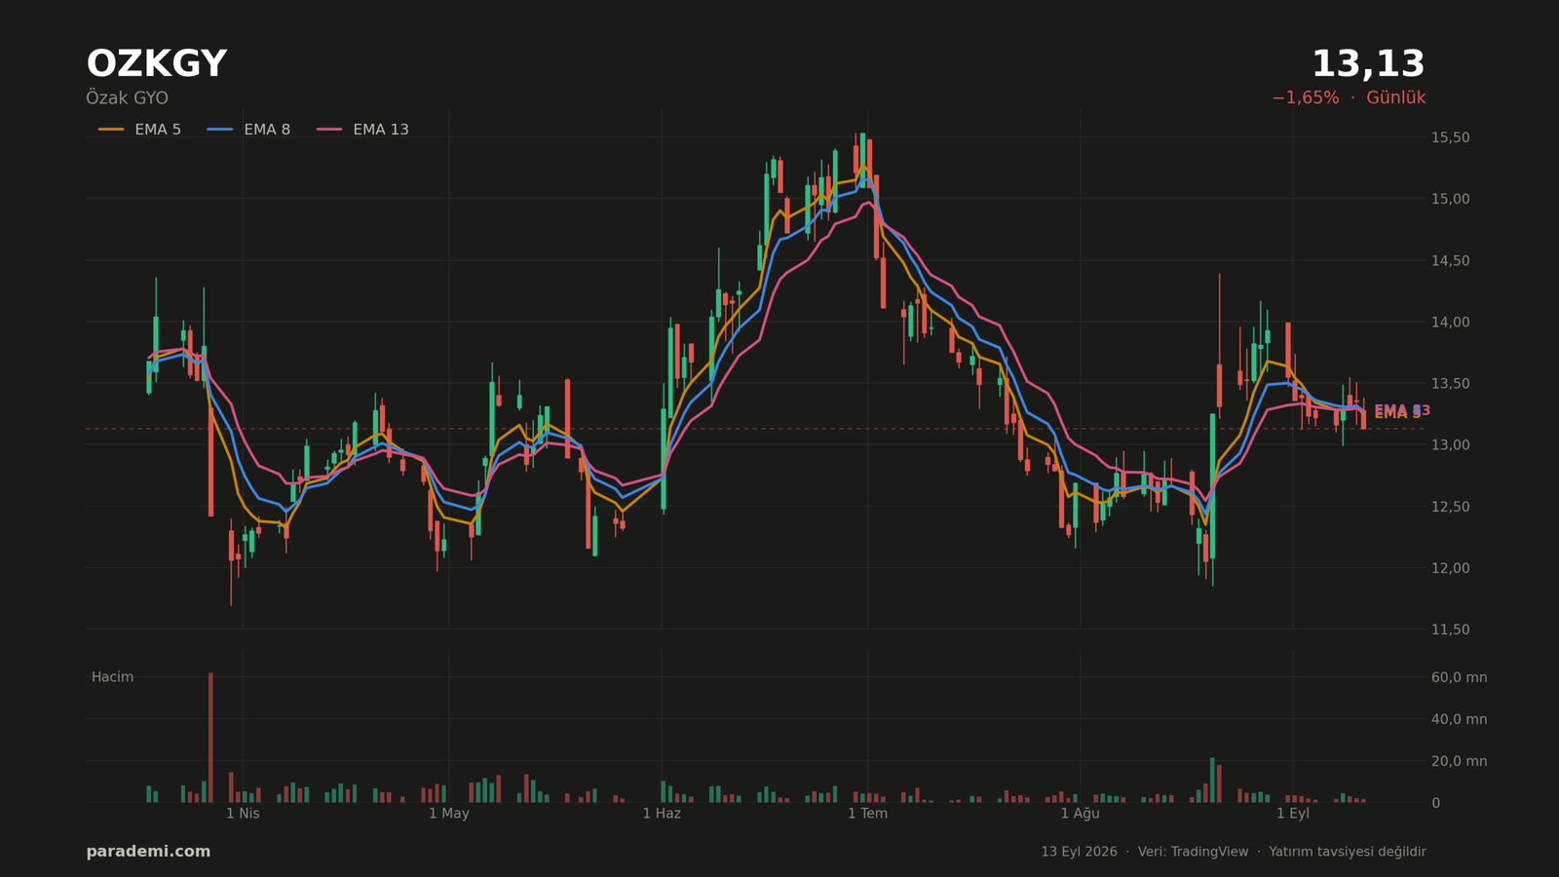Click the 15,00 price axis label
Screen dimensions: 1559x877
point(1450,199)
